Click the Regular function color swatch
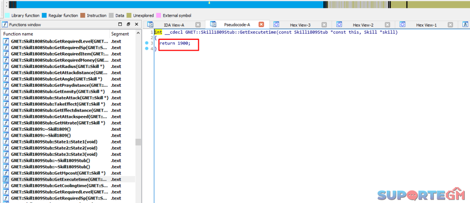The height and width of the screenshot is (203, 470). (44, 15)
